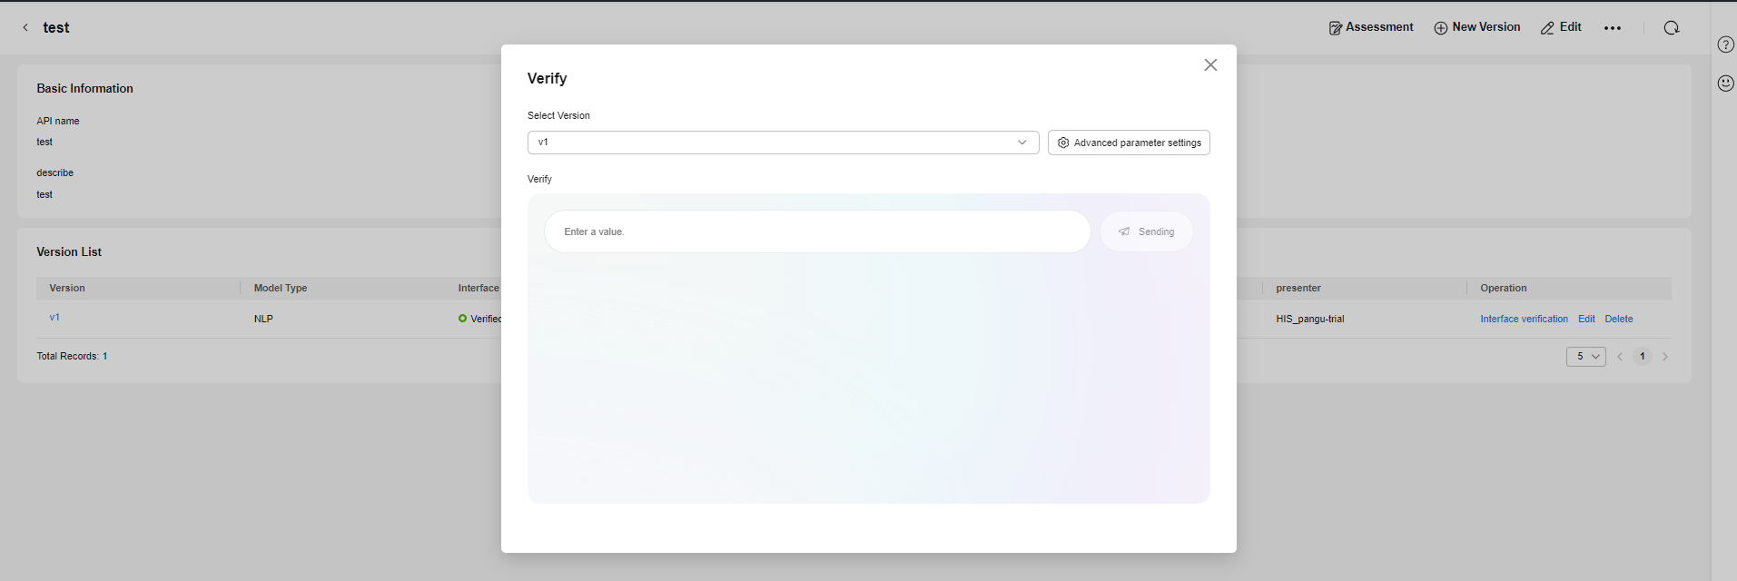Click the Sending button
This screenshot has height=581, width=1737.
coord(1146,231)
